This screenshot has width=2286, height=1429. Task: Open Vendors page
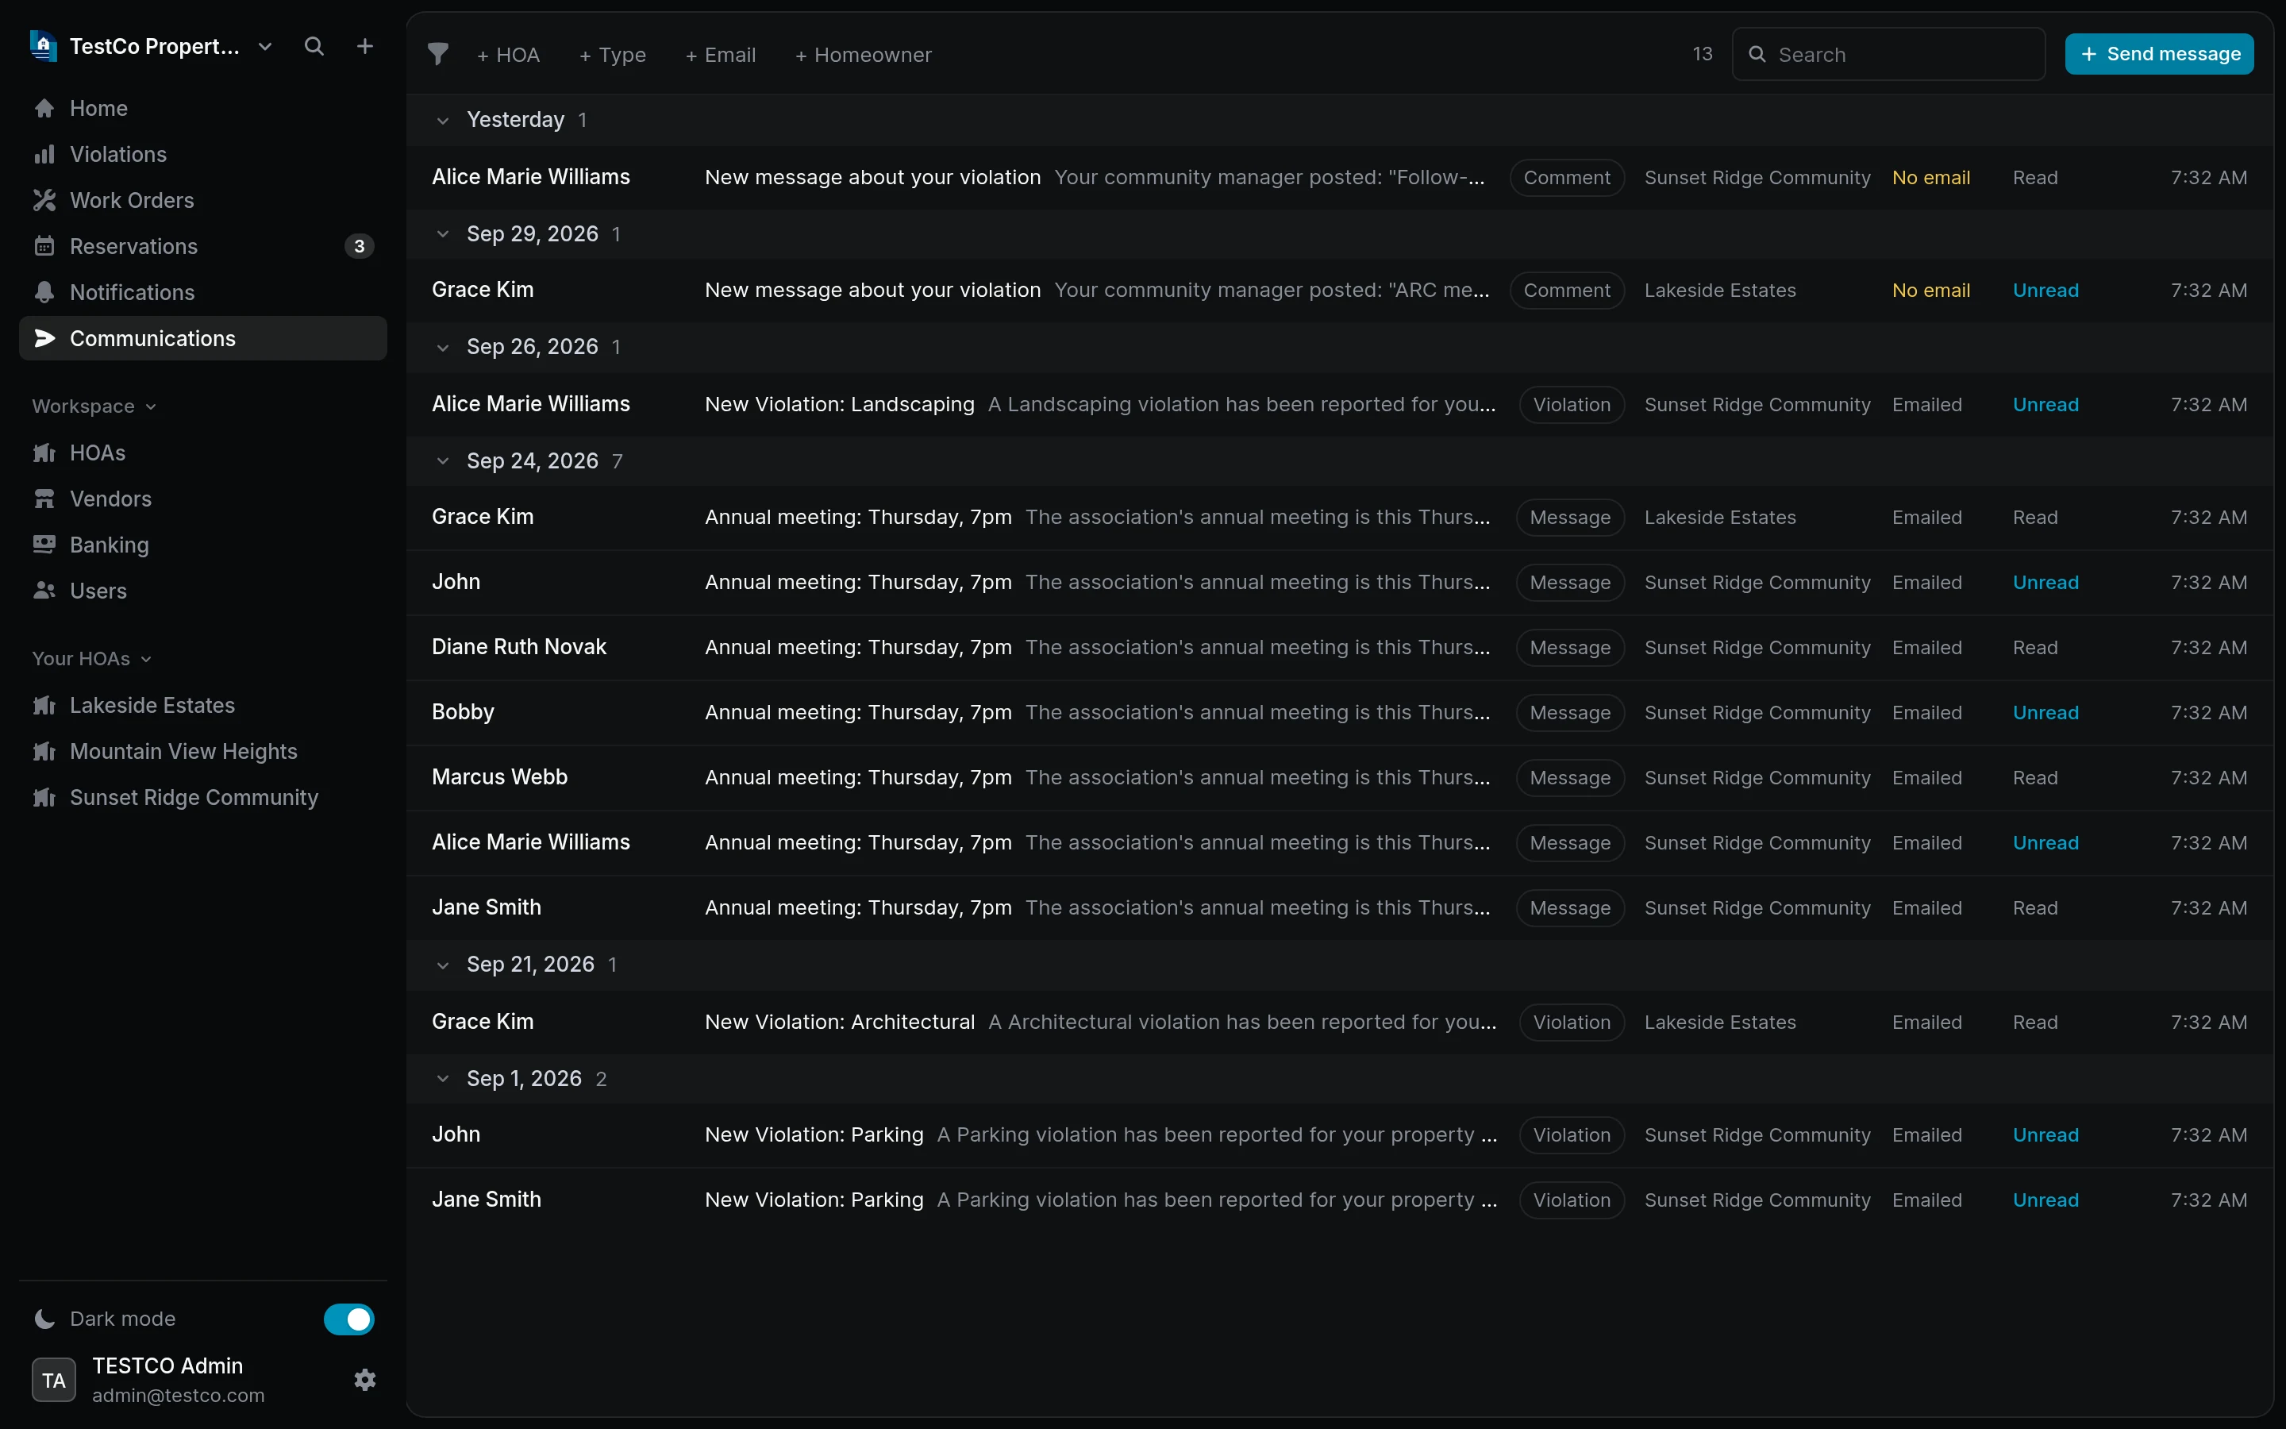(x=203, y=499)
